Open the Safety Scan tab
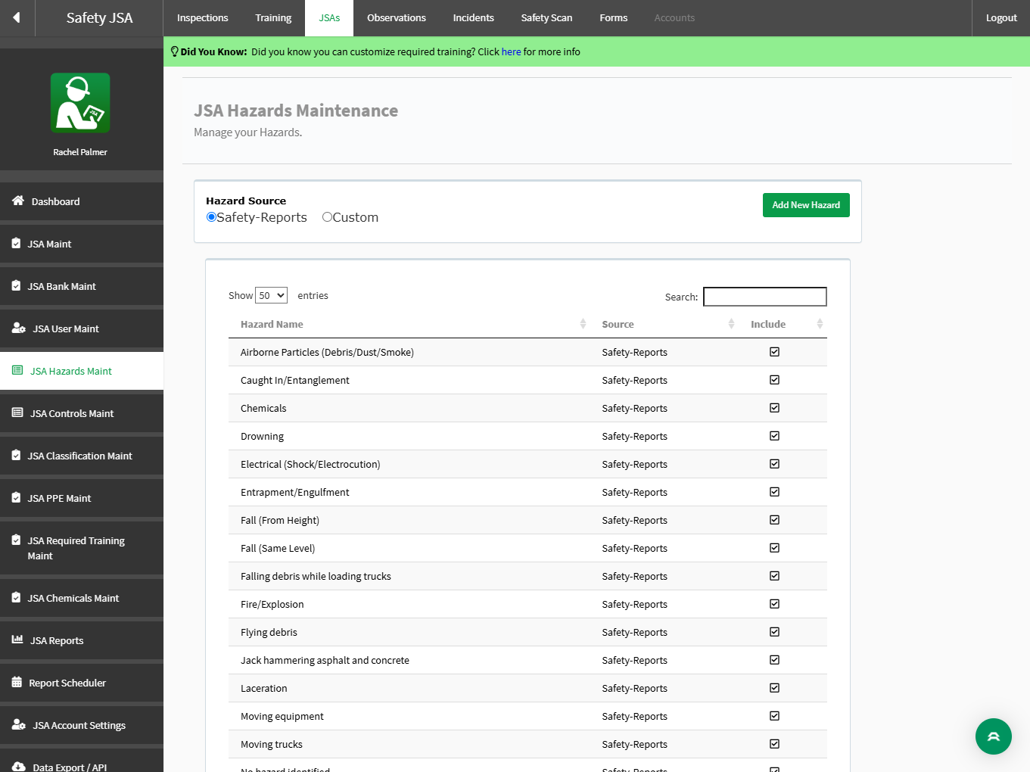The width and height of the screenshot is (1030, 772). pyautogui.click(x=546, y=18)
